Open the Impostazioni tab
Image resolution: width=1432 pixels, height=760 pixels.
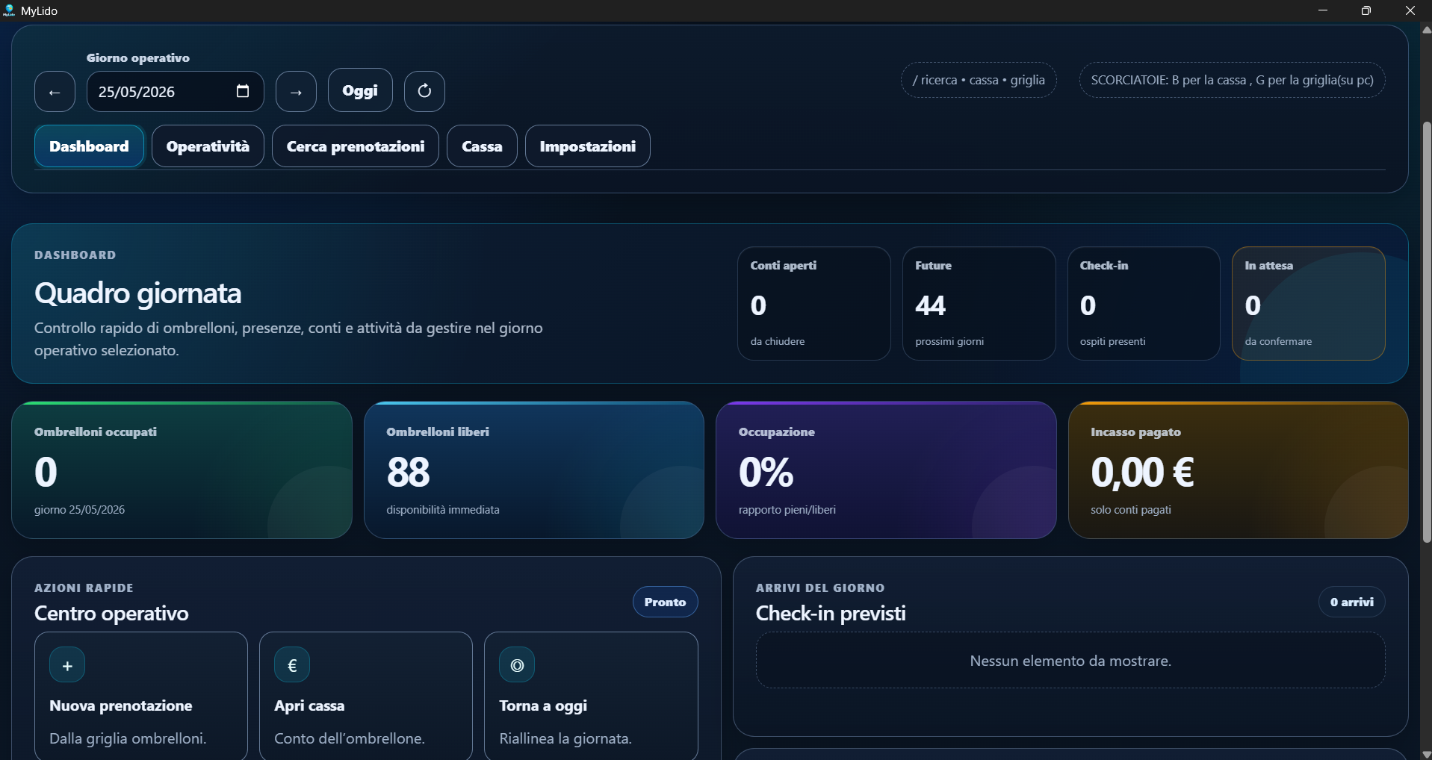coord(588,146)
